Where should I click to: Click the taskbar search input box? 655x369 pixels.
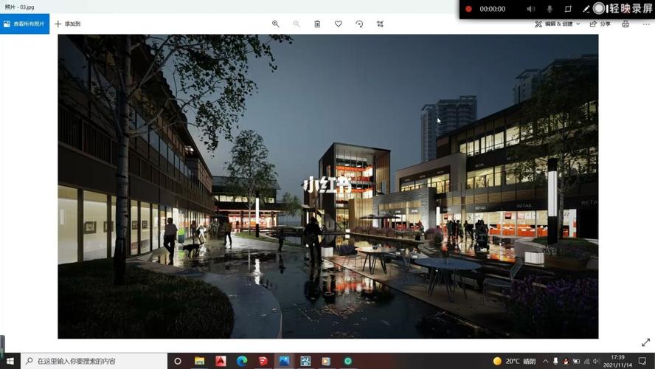[94, 361]
